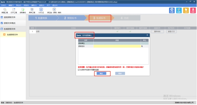Open the 文件(F) menu
The width and height of the screenshot is (197, 105).
click(x=3, y=5)
